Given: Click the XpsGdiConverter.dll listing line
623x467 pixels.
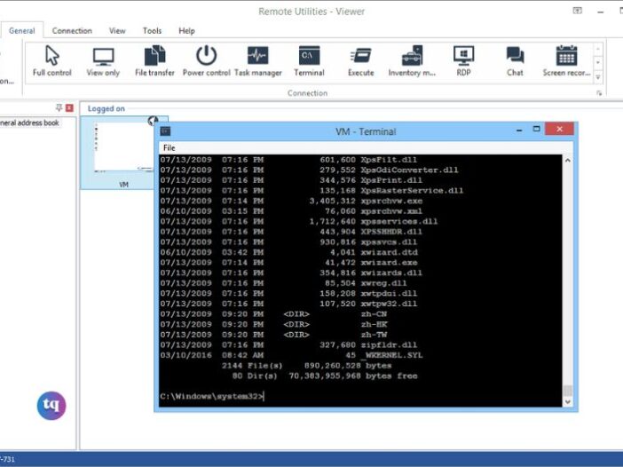Looking at the screenshot, I should point(309,170).
